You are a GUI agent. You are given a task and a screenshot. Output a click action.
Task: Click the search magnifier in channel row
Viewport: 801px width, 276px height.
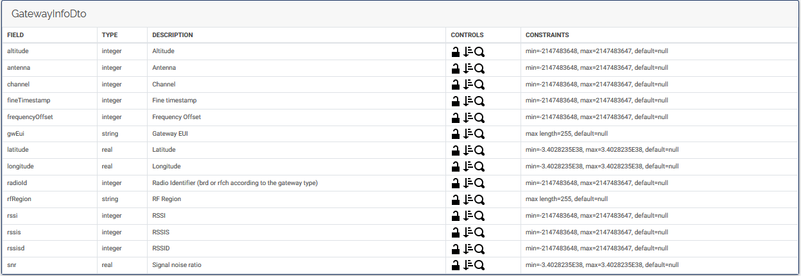[x=479, y=85]
